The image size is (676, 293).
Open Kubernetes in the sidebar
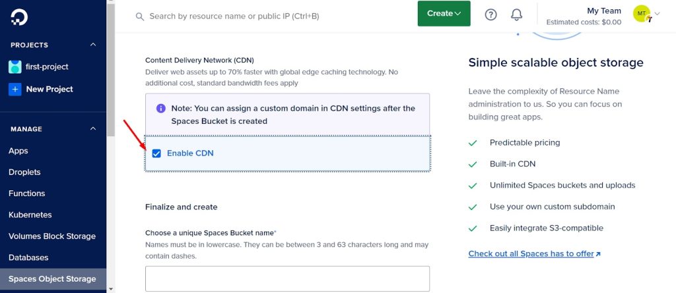(x=30, y=215)
